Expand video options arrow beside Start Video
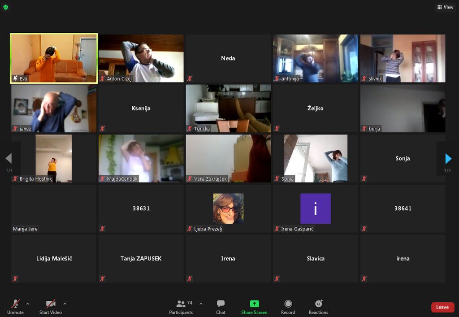This screenshot has width=459, height=317. coord(65,304)
